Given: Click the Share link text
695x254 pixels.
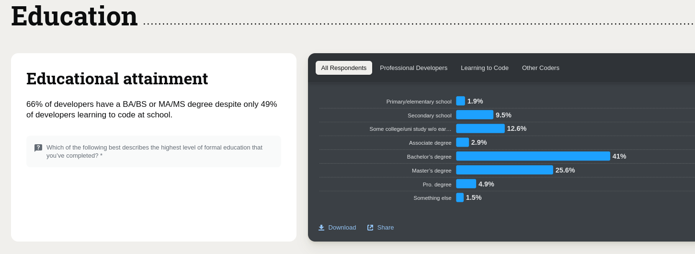Looking at the screenshot, I should coord(385,228).
